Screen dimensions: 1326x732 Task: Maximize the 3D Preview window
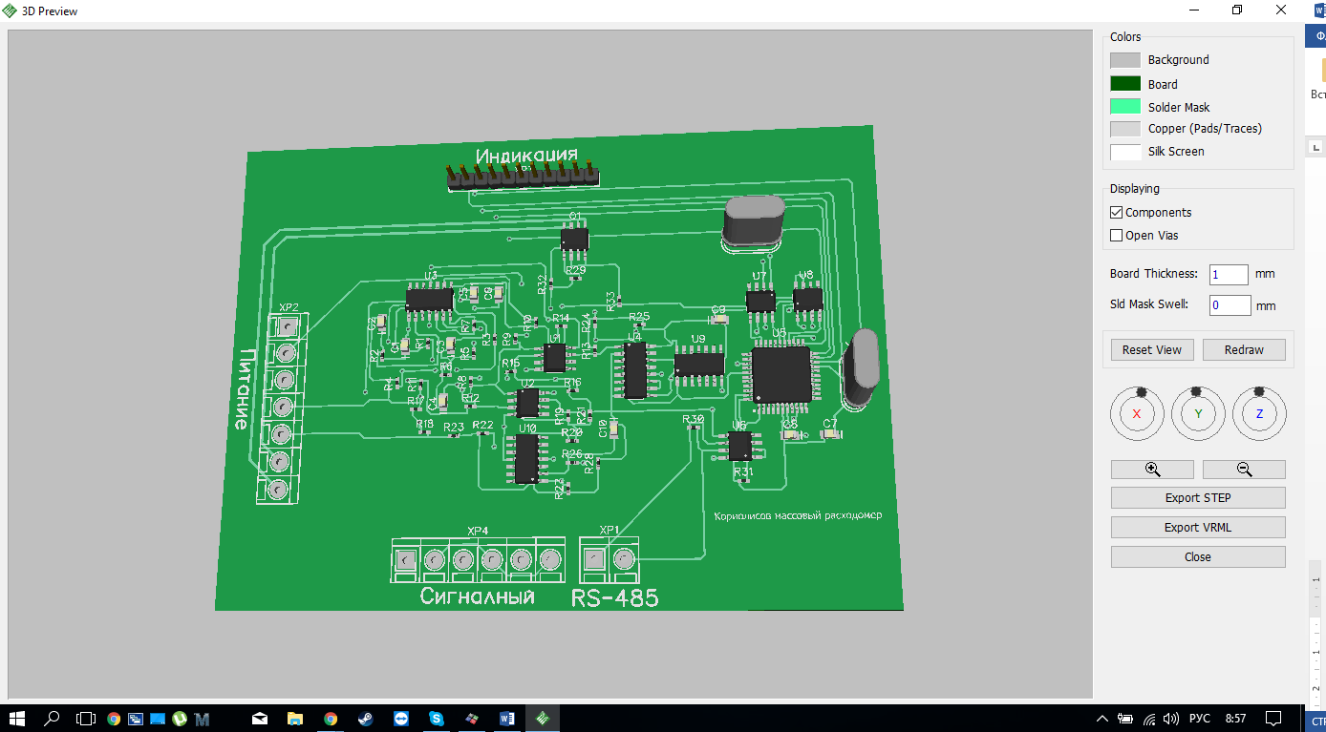(x=1237, y=10)
